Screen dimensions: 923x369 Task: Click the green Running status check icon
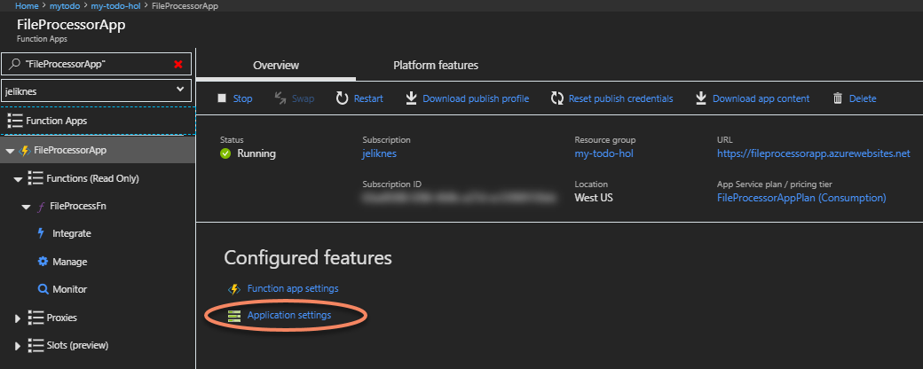click(x=225, y=154)
